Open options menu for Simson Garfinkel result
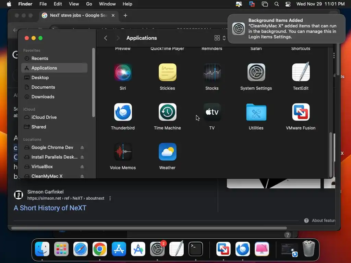The image size is (351, 263). 110,198
